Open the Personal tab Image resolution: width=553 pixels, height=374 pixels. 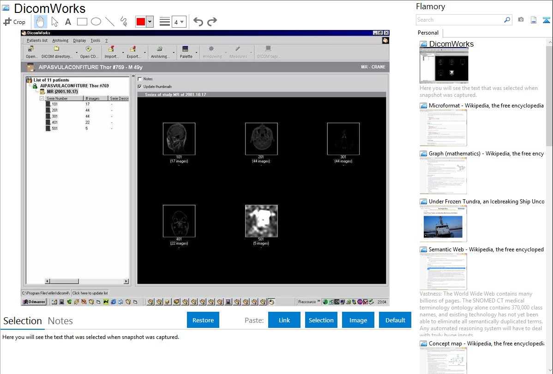(x=428, y=33)
